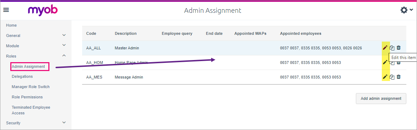Delete the AA_ALL Master Admin assignment
This screenshot has width=417, height=130.
pyautogui.click(x=399, y=48)
